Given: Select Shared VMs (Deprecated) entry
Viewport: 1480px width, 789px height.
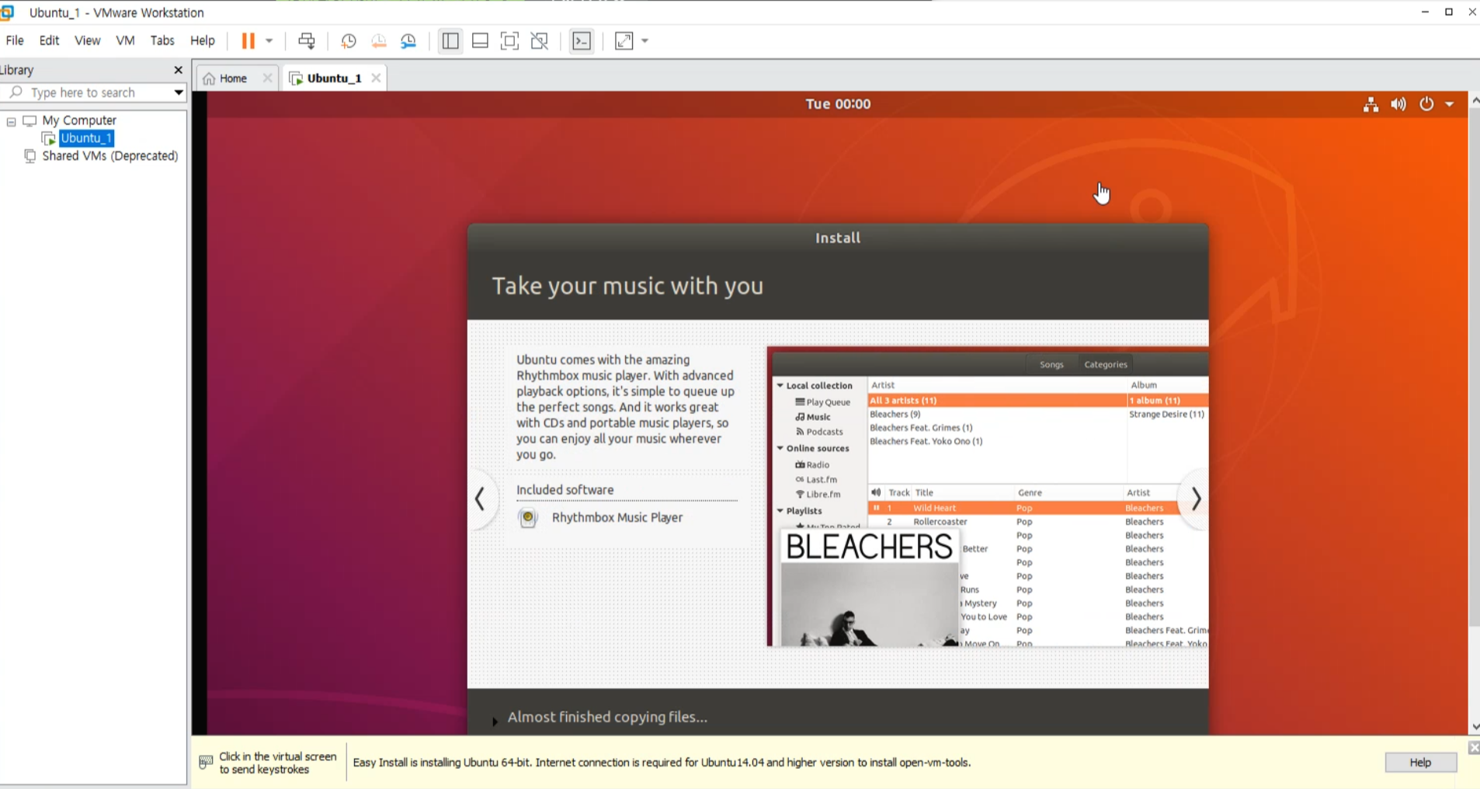Looking at the screenshot, I should tap(110, 156).
